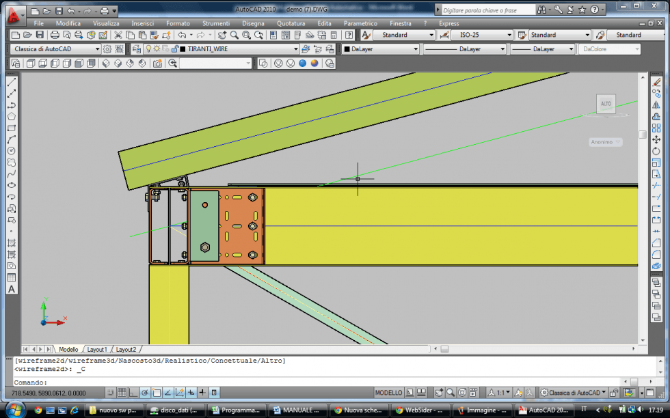Screen dimensions: 670x418
Task: Toggle MODELLO model space button
Action: [x=388, y=393]
